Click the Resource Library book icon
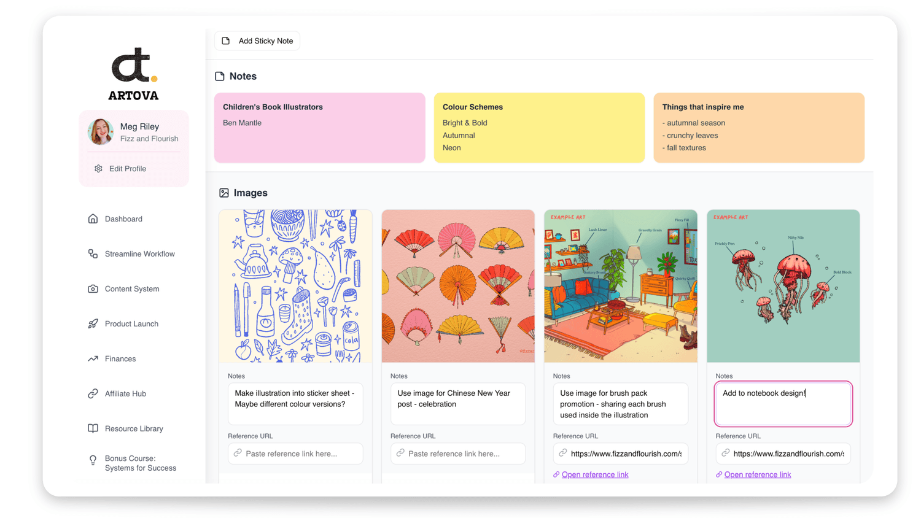Screen dimensions: 921x518 [93, 429]
